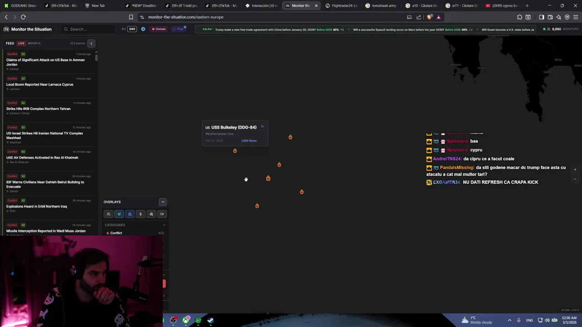Switch to the GODEANU Stream tab
582x327 pixels.
(21, 5)
